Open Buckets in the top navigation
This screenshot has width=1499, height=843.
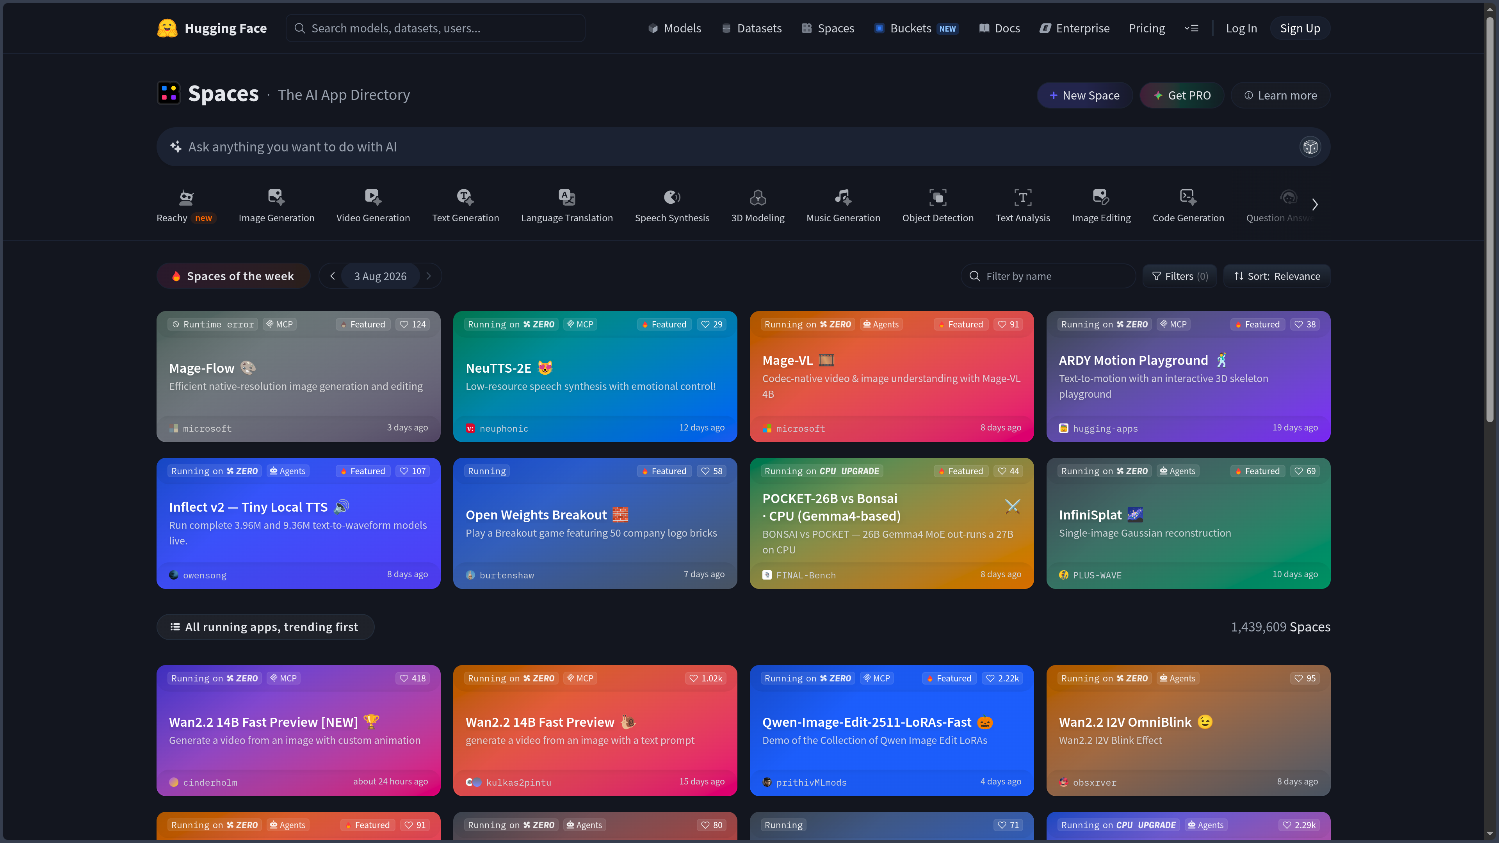click(916, 28)
